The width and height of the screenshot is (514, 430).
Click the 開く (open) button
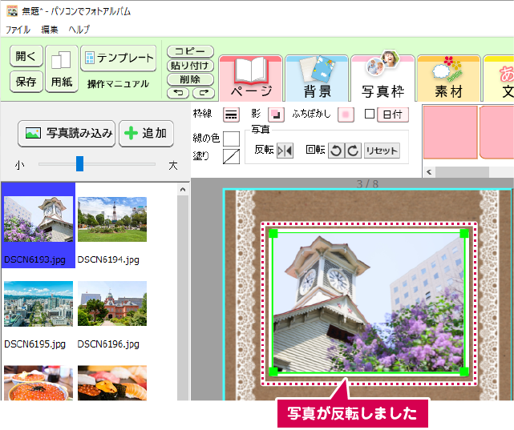26,56
